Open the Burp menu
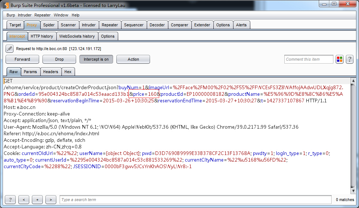The width and height of the screenshot is (359, 208). click(11, 15)
